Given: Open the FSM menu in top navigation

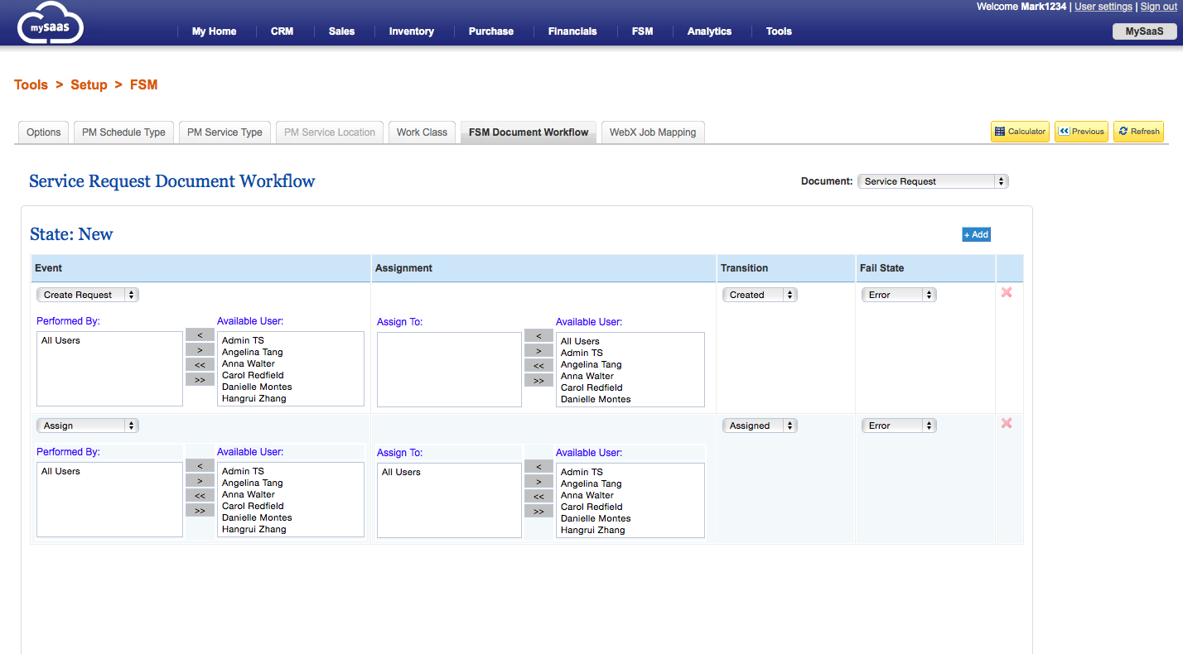Looking at the screenshot, I should tap(642, 31).
